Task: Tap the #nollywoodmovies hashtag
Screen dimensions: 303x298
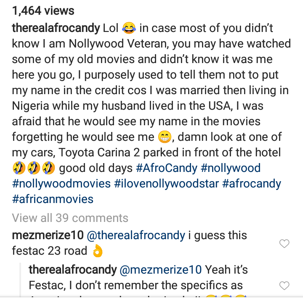Action: coord(61,184)
